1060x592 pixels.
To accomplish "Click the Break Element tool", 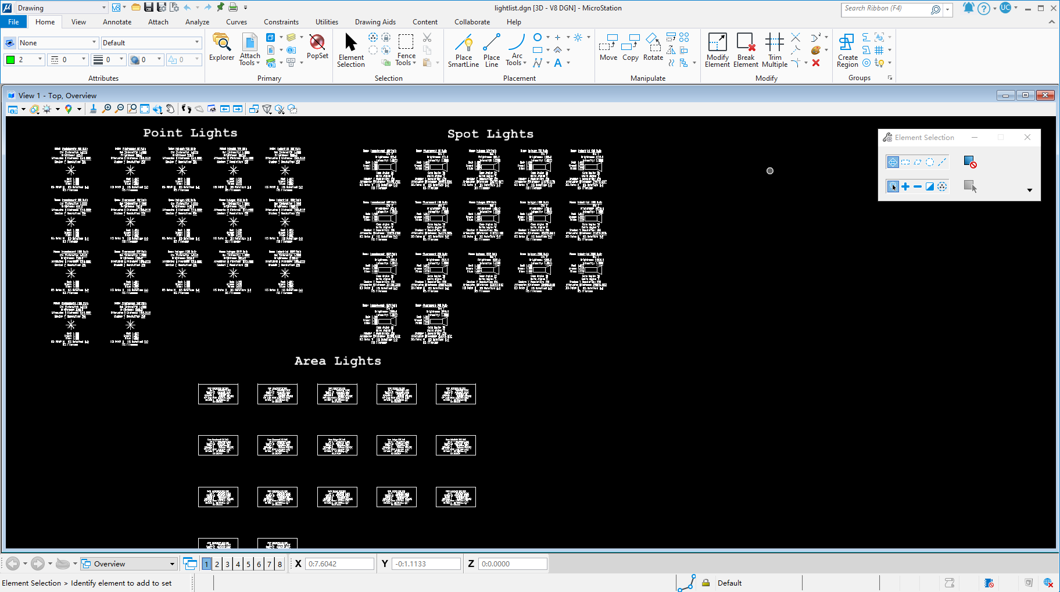I will (x=746, y=50).
